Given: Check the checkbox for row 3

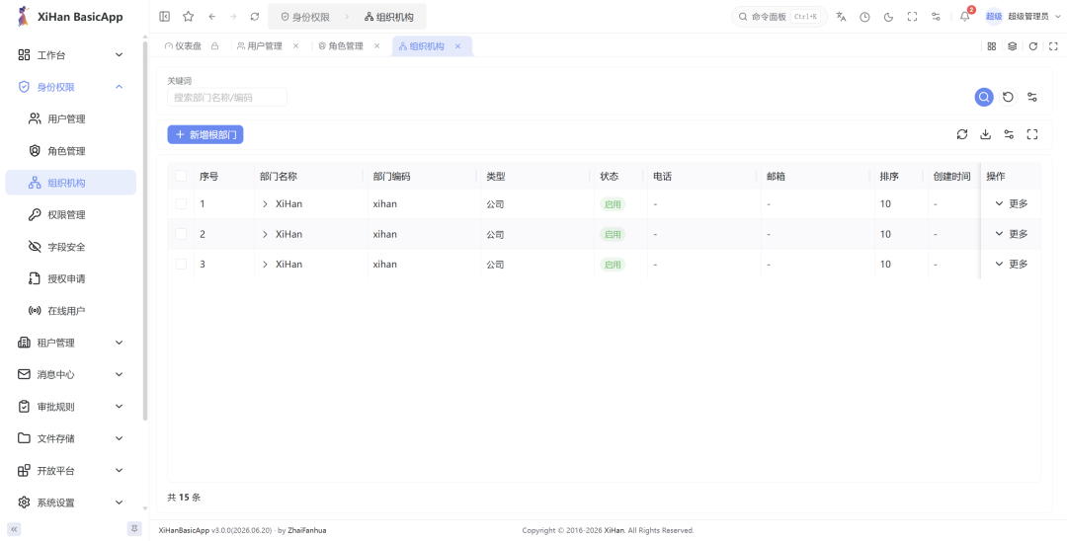Looking at the screenshot, I should pyautogui.click(x=181, y=264).
